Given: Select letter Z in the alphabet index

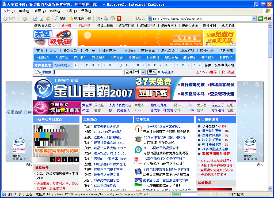Looking at the screenshot, I should tap(200, 65).
